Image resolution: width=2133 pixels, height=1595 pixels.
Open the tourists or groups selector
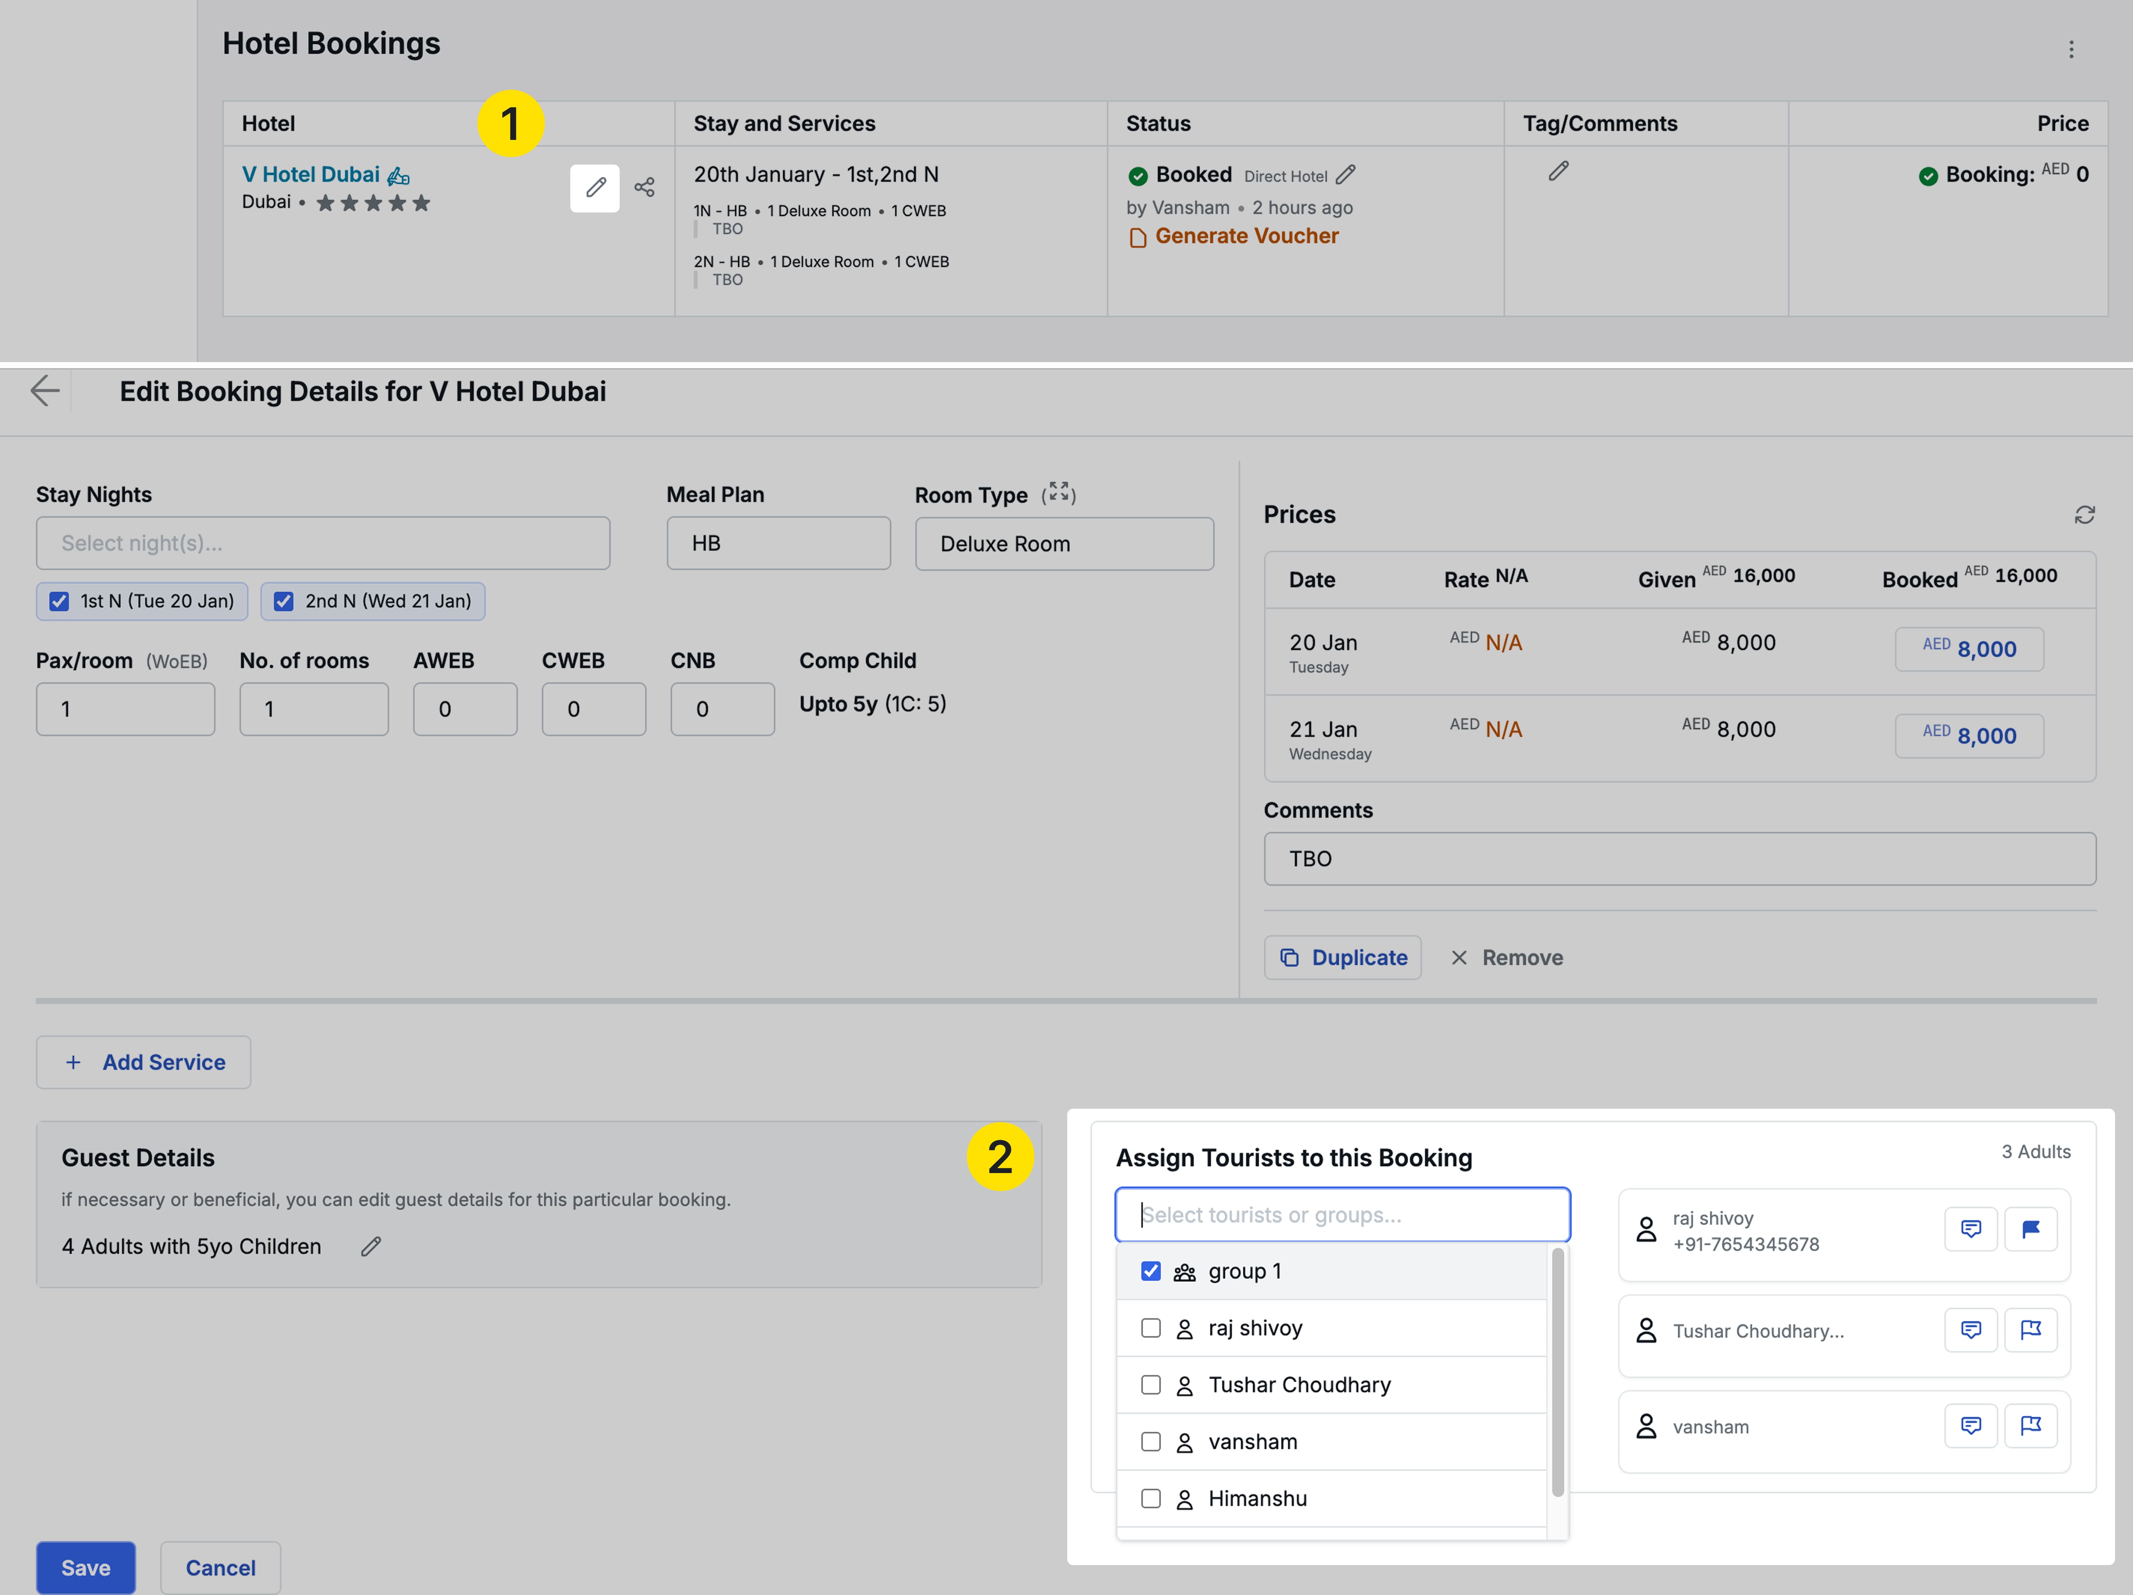point(1341,1214)
